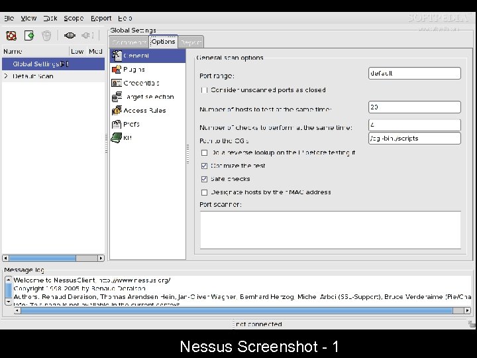Click the message log horizontal scrollbar thumb

point(237,310)
